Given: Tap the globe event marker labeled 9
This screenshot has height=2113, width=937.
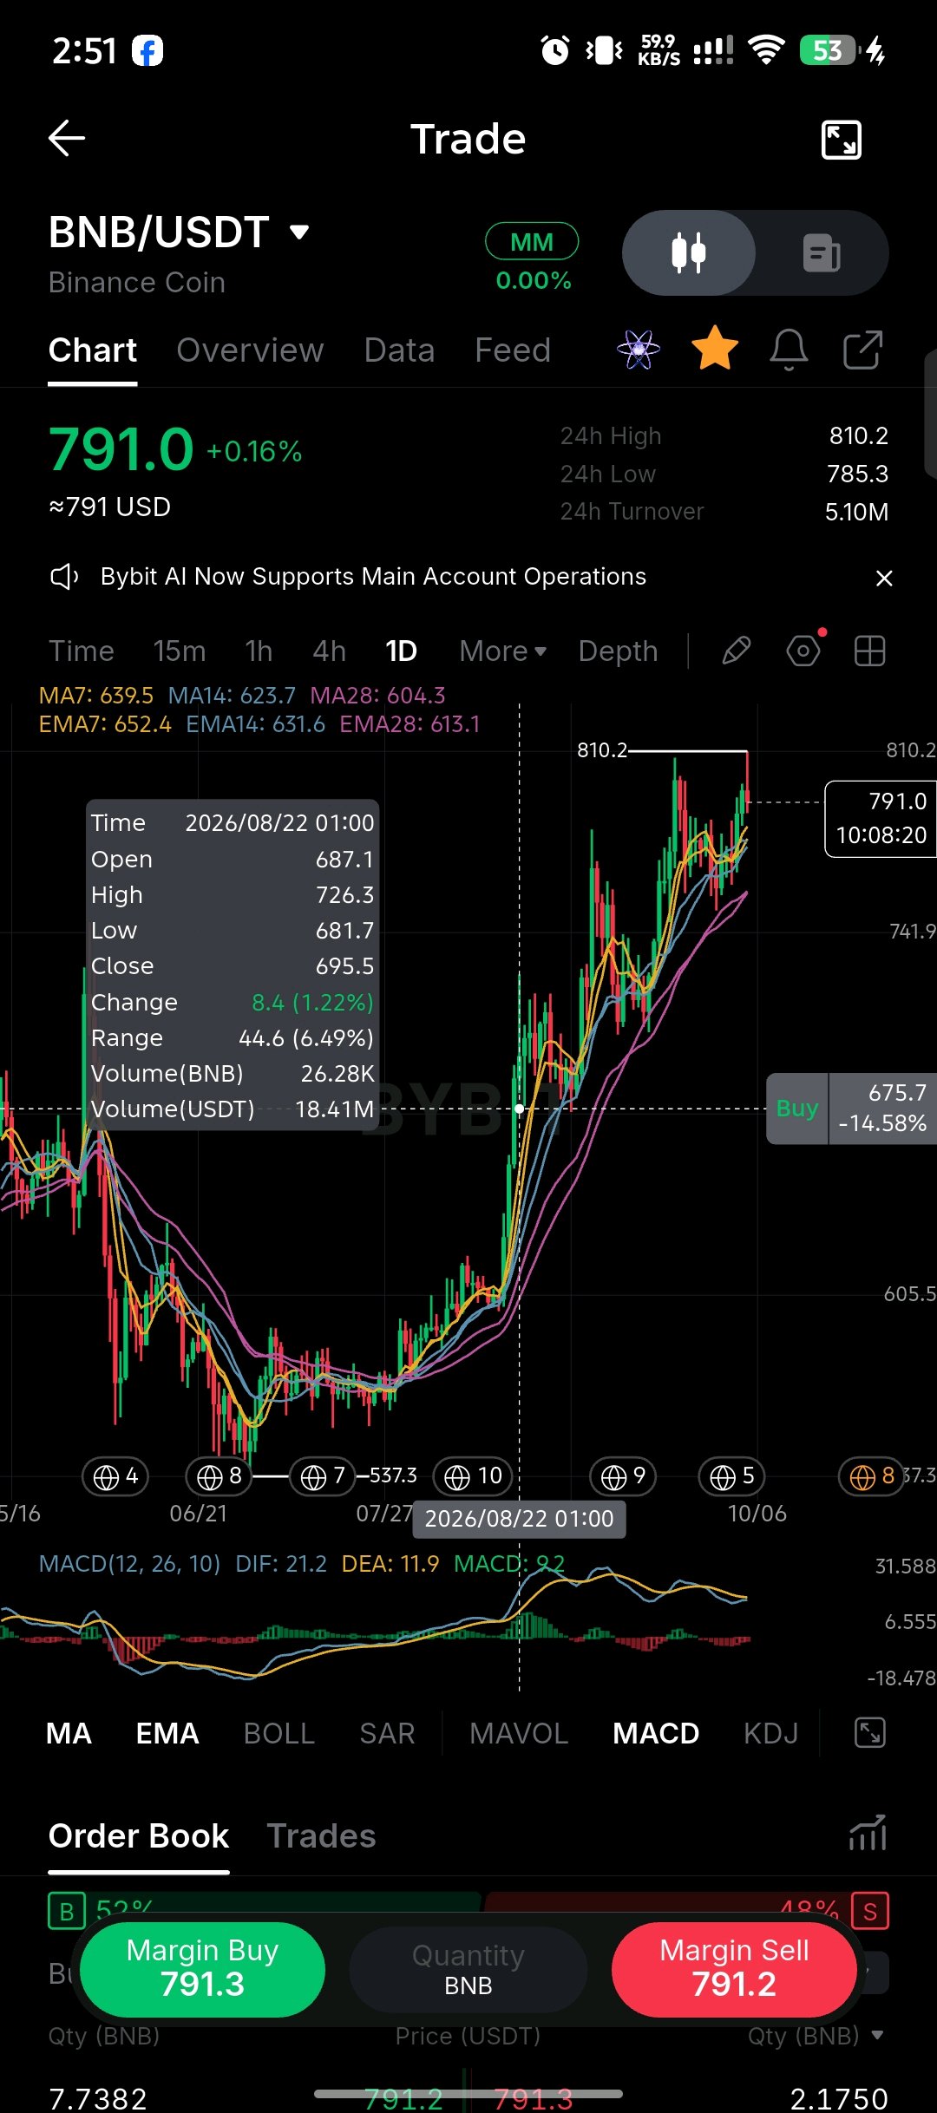Looking at the screenshot, I should click(x=623, y=1476).
